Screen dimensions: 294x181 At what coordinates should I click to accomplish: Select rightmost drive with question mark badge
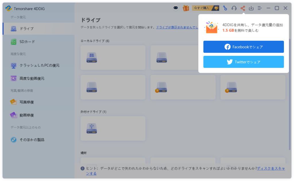tap(253, 87)
